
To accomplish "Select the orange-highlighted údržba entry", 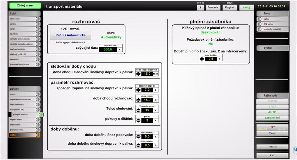I will click(24, 135).
